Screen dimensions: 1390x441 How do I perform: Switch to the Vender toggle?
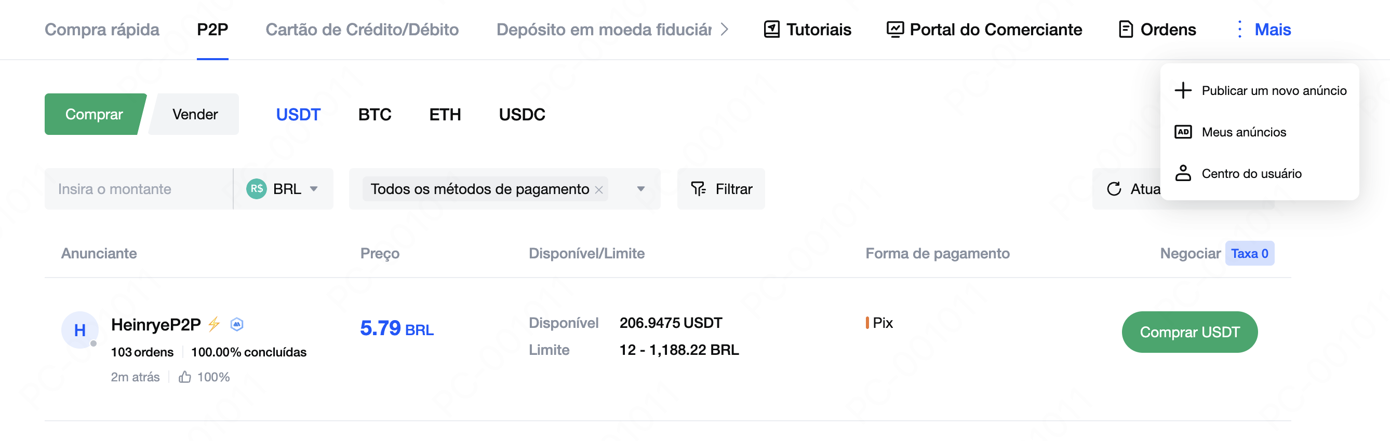coord(194,114)
